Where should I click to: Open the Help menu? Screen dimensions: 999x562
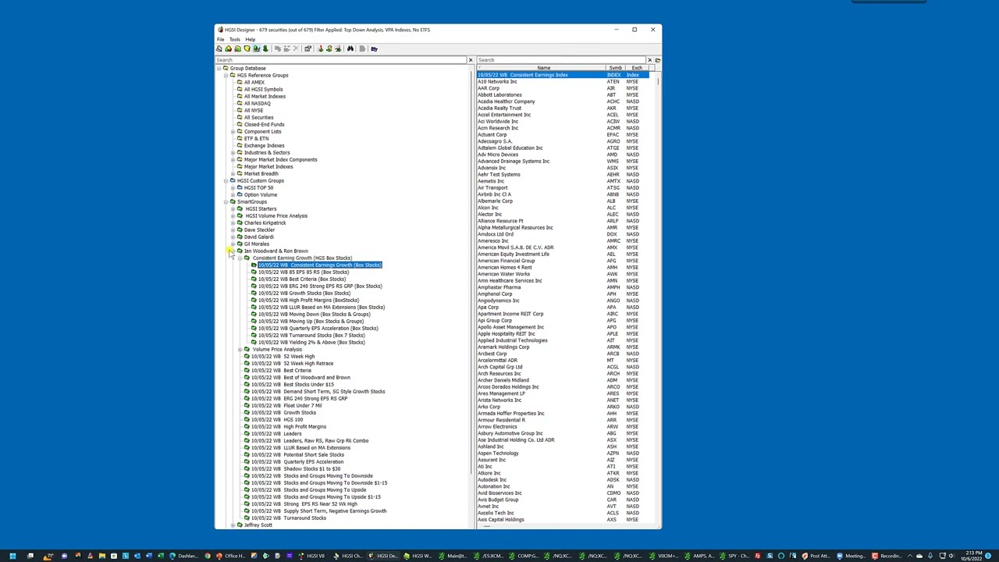click(250, 39)
